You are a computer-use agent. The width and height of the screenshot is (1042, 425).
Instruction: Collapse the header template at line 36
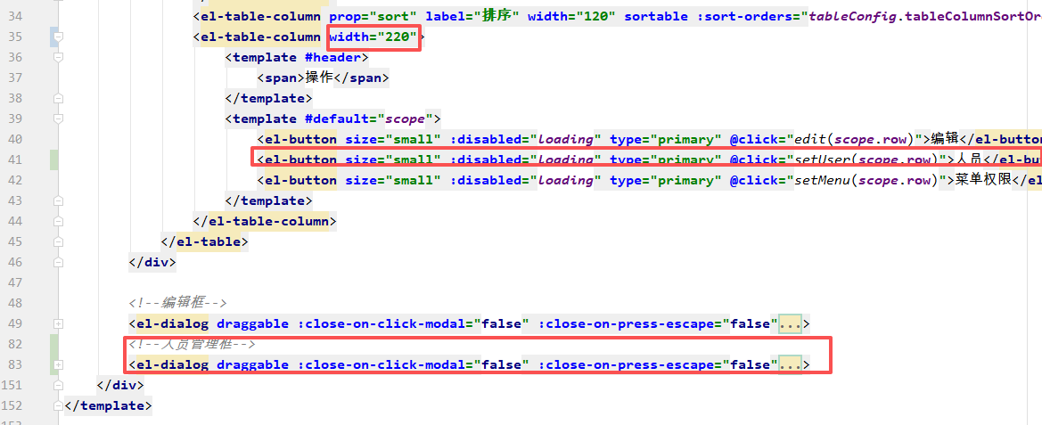pos(59,57)
